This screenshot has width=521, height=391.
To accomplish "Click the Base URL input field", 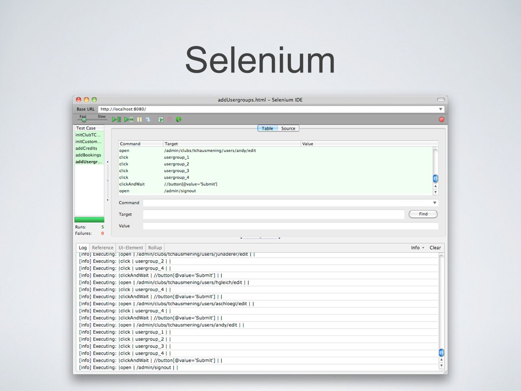I will 267,109.
